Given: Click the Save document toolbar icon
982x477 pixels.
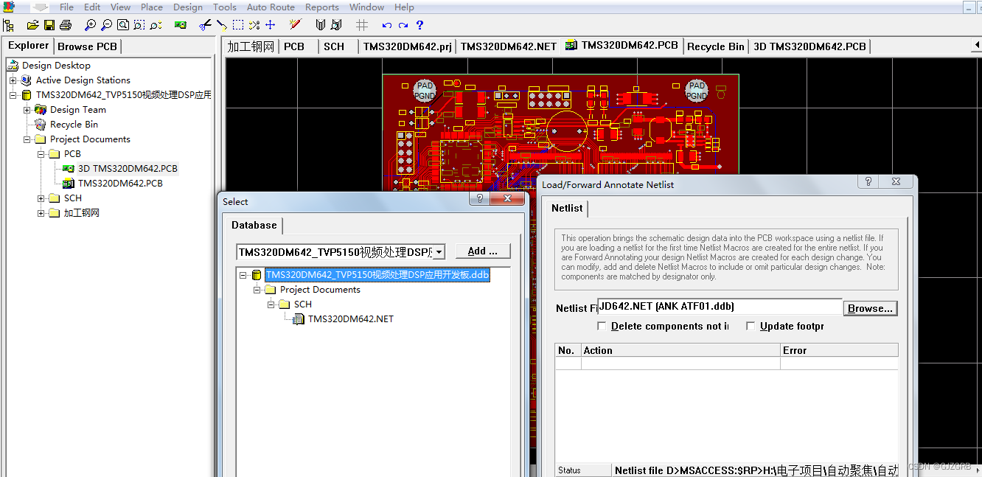Looking at the screenshot, I should pyautogui.click(x=49, y=24).
